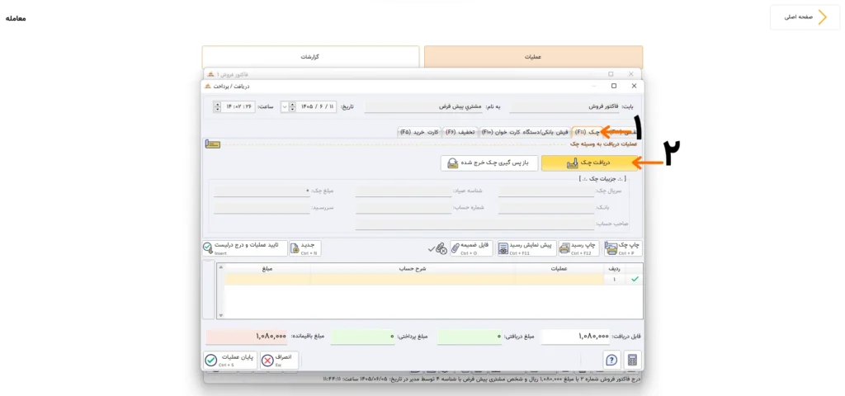Click the time stepper arrows next to ساعت
845x396 pixels.
[x=217, y=106]
